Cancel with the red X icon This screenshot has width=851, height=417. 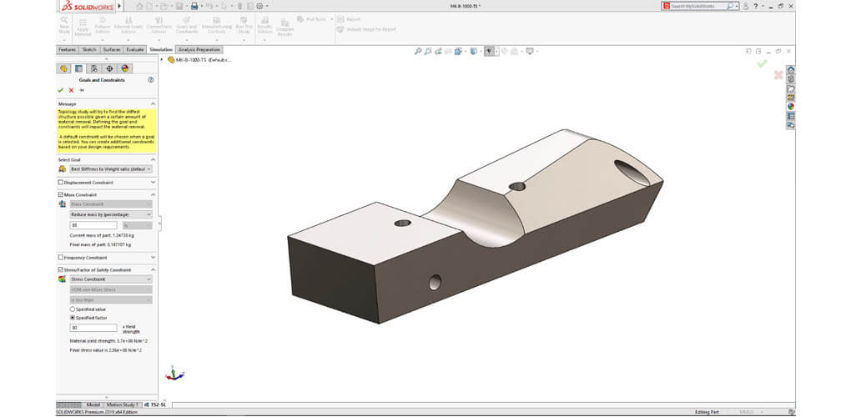(71, 90)
